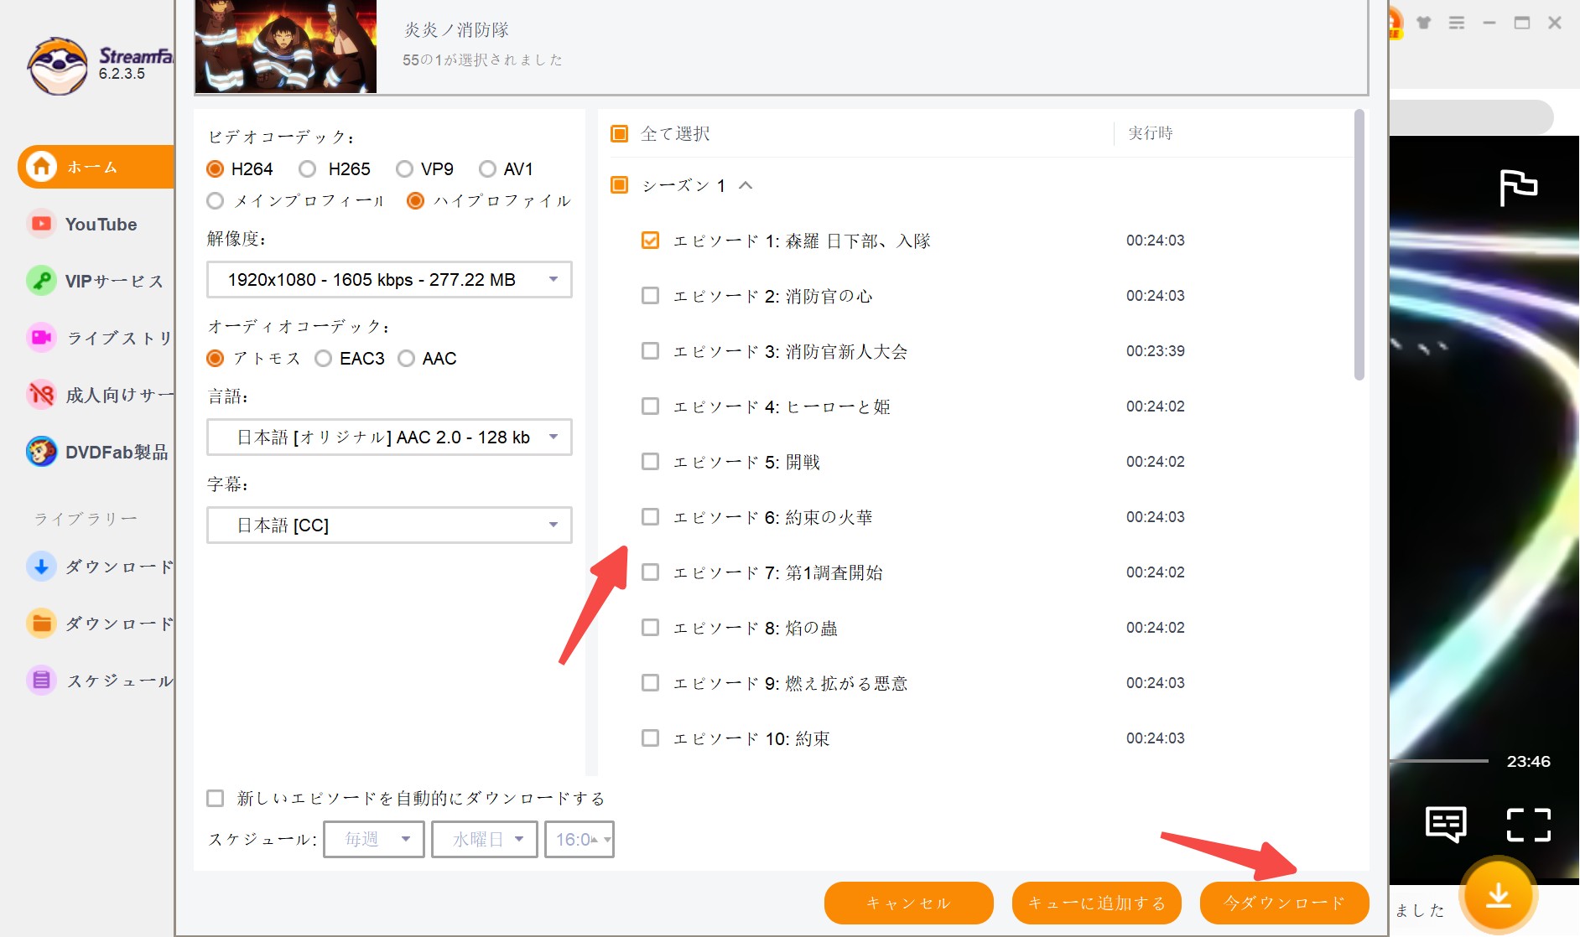Image resolution: width=1580 pixels, height=937 pixels.
Task: Click the VIP key icon
Action: point(41,280)
